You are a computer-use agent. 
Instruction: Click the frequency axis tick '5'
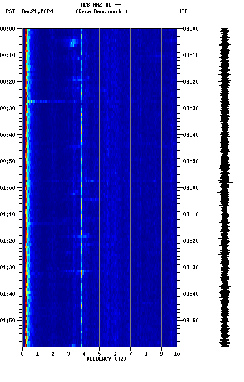(99, 354)
